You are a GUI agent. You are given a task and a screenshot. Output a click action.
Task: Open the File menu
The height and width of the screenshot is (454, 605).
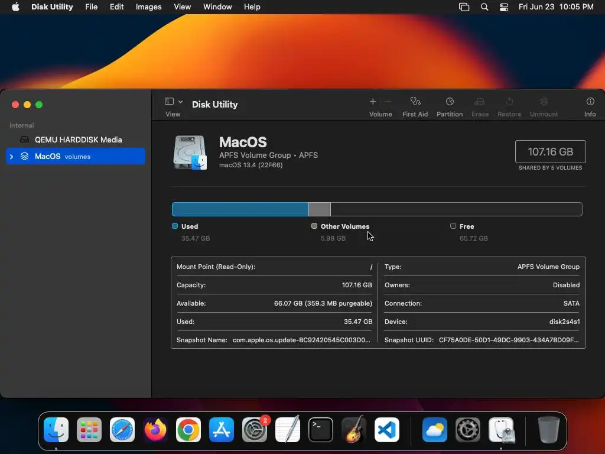(92, 7)
